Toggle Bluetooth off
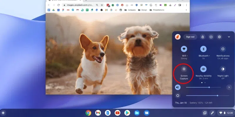This screenshot has height=117, width=235. pos(203,49)
